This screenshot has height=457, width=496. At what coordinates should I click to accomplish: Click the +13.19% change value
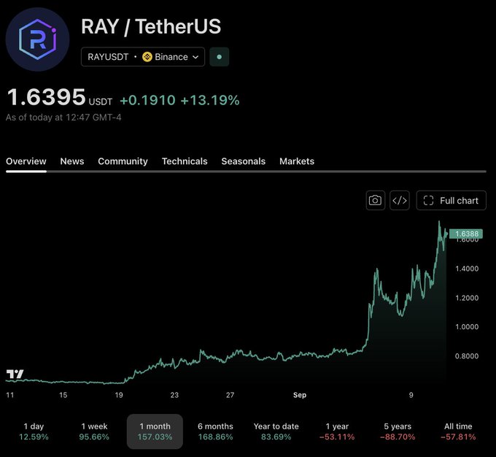[210, 100]
